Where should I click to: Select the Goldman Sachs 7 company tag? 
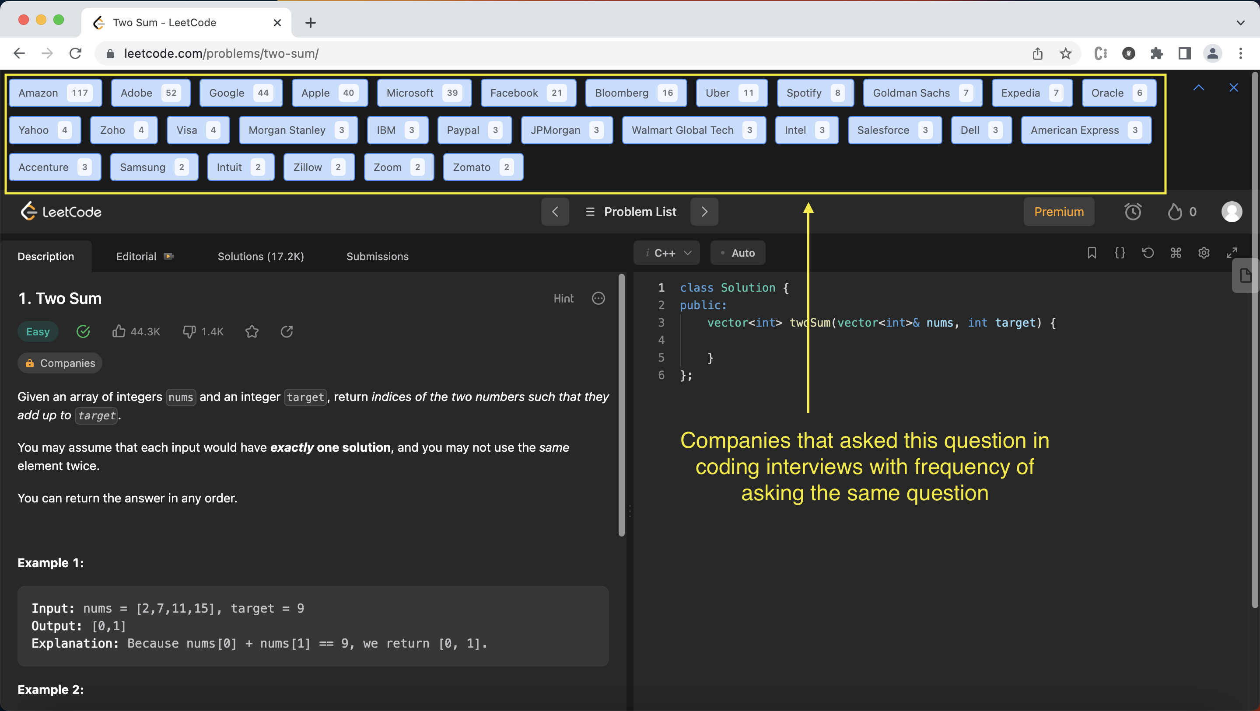tap(923, 93)
